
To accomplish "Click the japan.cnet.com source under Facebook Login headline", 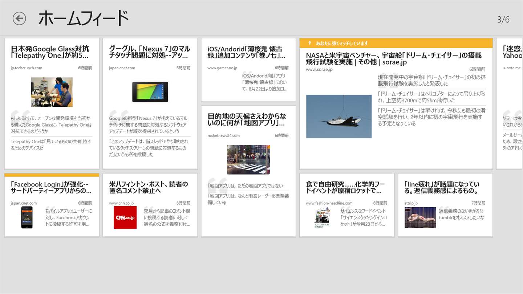I will point(24,203).
